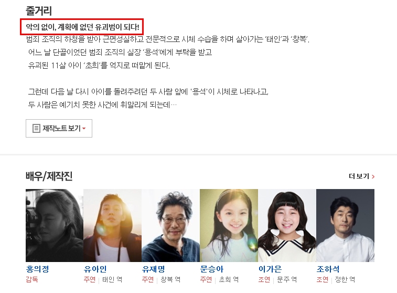Viewport: 397px width, 293px height.
Task: Open the 제작노트 보기 dropdown
Action: click(x=59, y=128)
